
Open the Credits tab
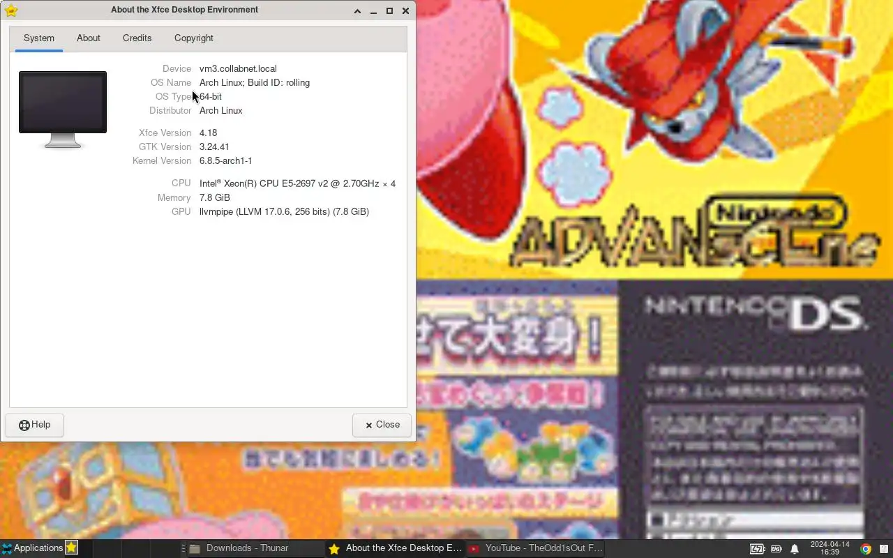tap(137, 38)
